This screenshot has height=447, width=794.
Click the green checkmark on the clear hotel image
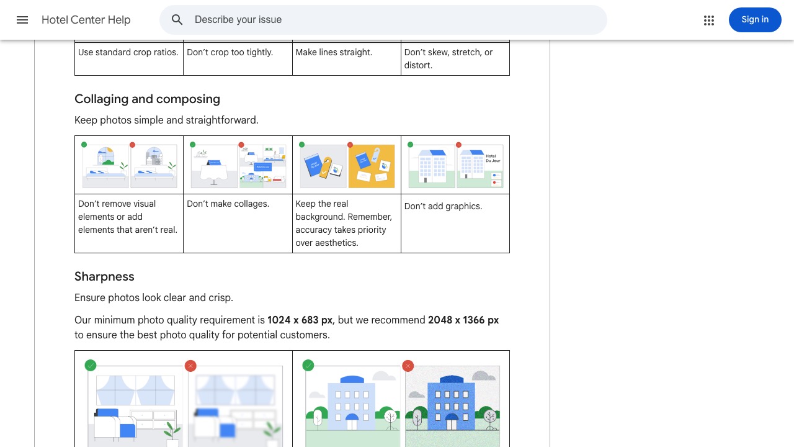pos(308,366)
